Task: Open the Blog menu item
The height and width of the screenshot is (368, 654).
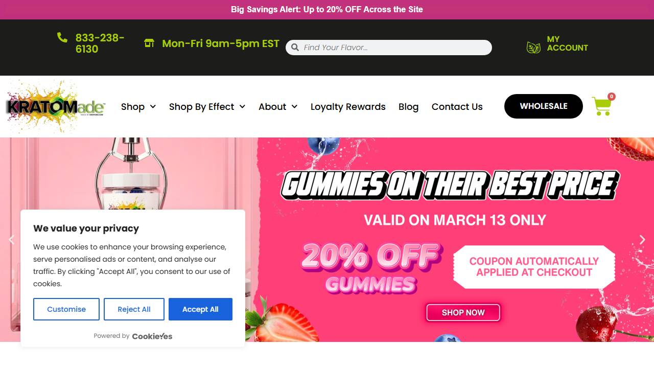Action: (x=408, y=107)
